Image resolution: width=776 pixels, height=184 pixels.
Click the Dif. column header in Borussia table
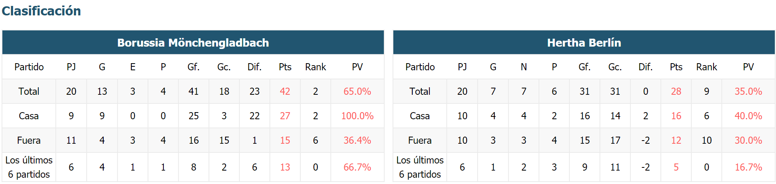coord(254,67)
